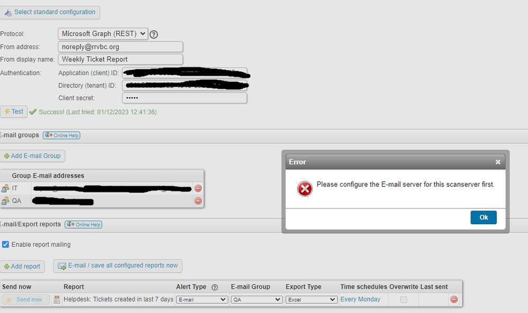Click Ok to dismiss the error dialog
Screen dimensions: 528x313
(x=483, y=217)
